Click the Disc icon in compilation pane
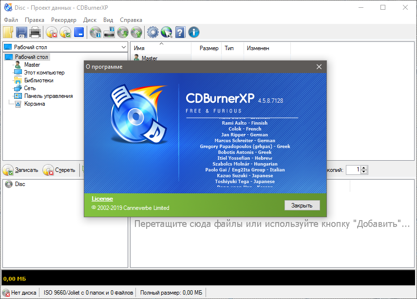Image resolution: width=417 pixels, height=299 pixels. click(x=9, y=184)
